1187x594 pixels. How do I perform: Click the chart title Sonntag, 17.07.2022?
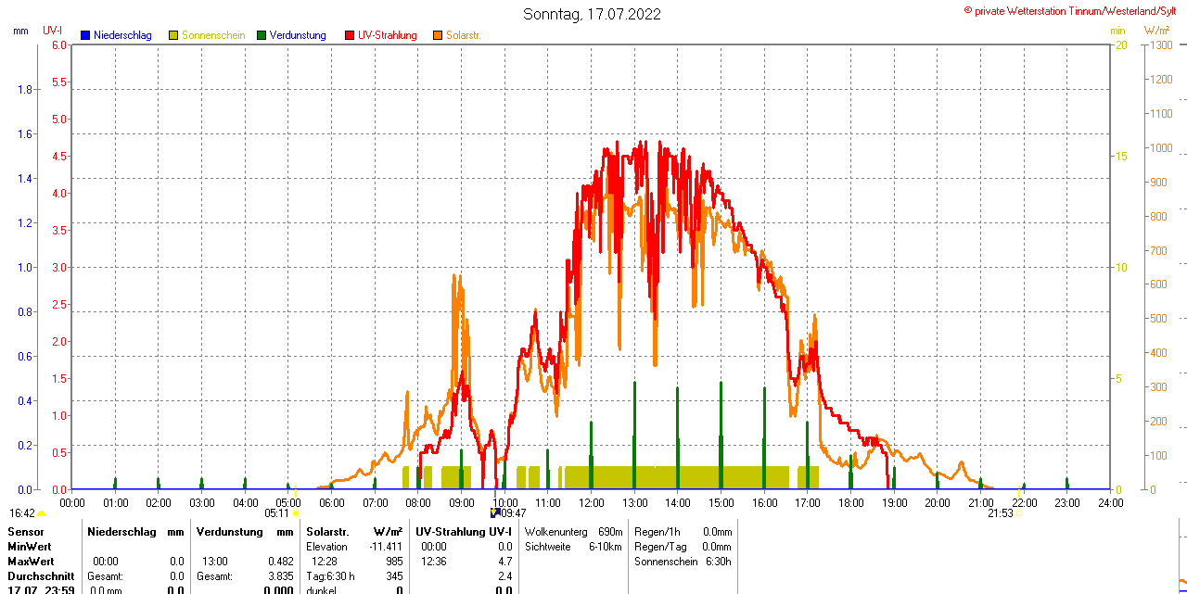pos(593,14)
